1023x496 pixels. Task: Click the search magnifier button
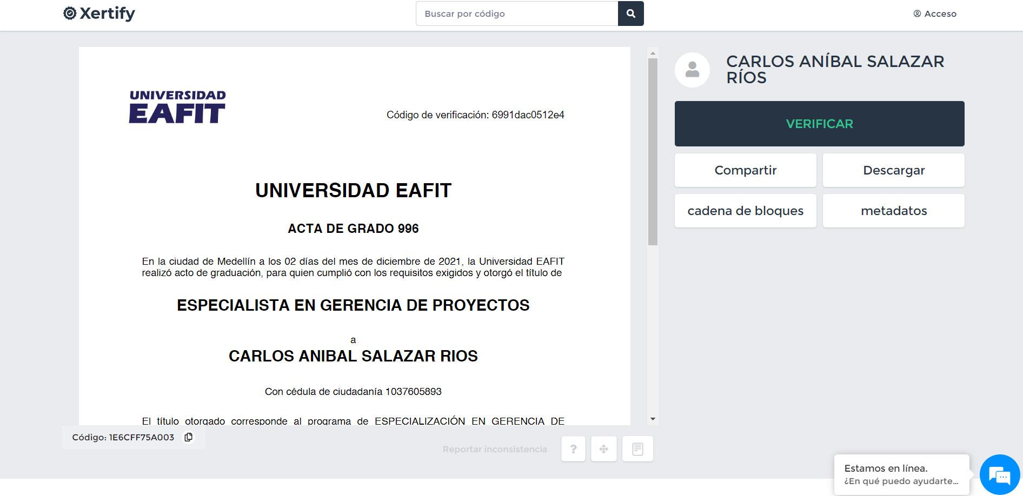pyautogui.click(x=630, y=14)
